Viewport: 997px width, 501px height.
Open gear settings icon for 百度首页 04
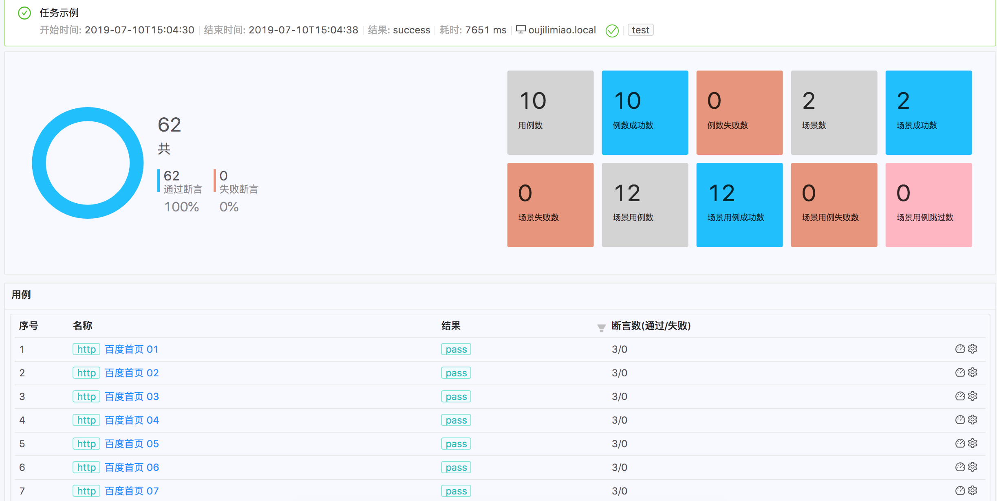[x=973, y=420]
